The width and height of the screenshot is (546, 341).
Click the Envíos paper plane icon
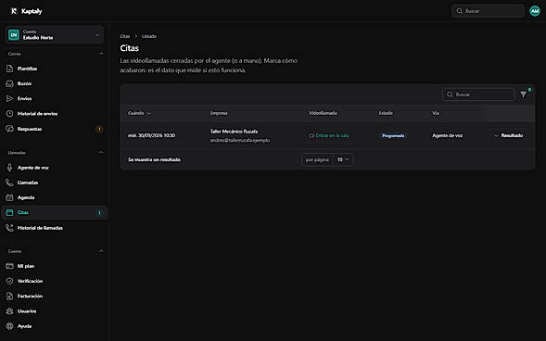[10, 98]
